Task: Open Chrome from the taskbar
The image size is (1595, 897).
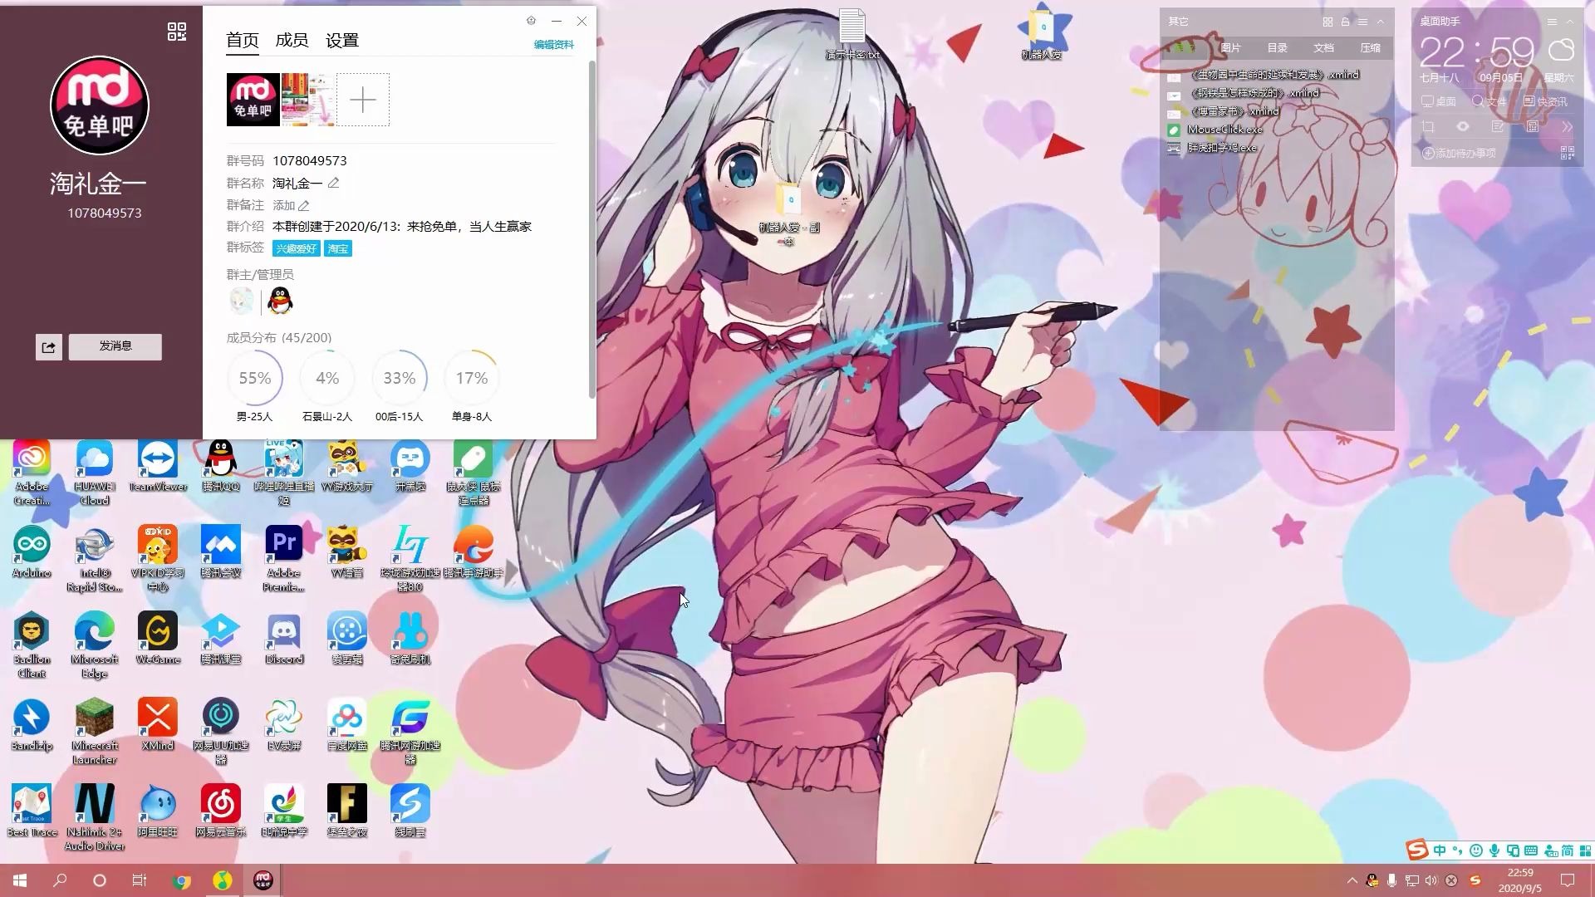Action: click(181, 880)
